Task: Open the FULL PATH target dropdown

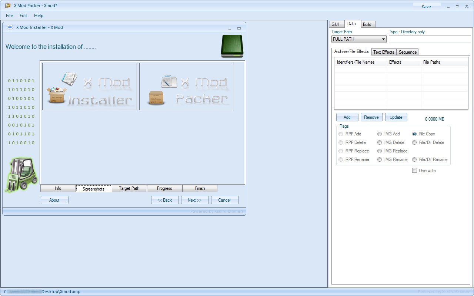Action: 358,39
